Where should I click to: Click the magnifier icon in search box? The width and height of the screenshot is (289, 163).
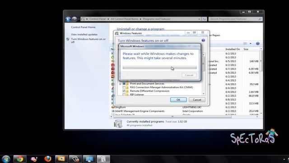pyautogui.click(x=260, y=19)
